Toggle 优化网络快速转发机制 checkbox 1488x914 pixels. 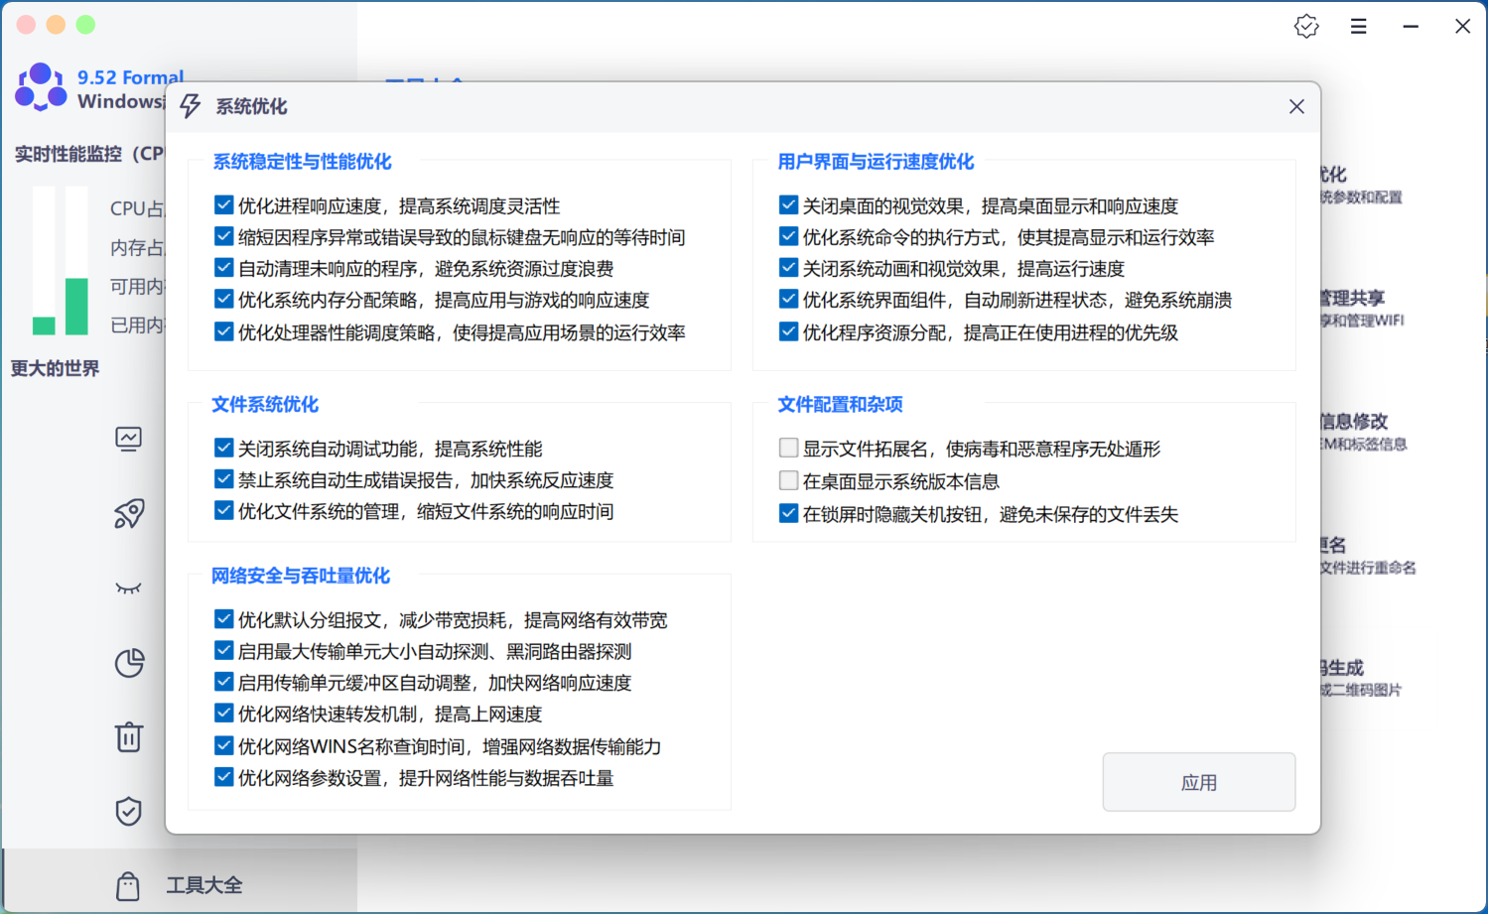[224, 714]
